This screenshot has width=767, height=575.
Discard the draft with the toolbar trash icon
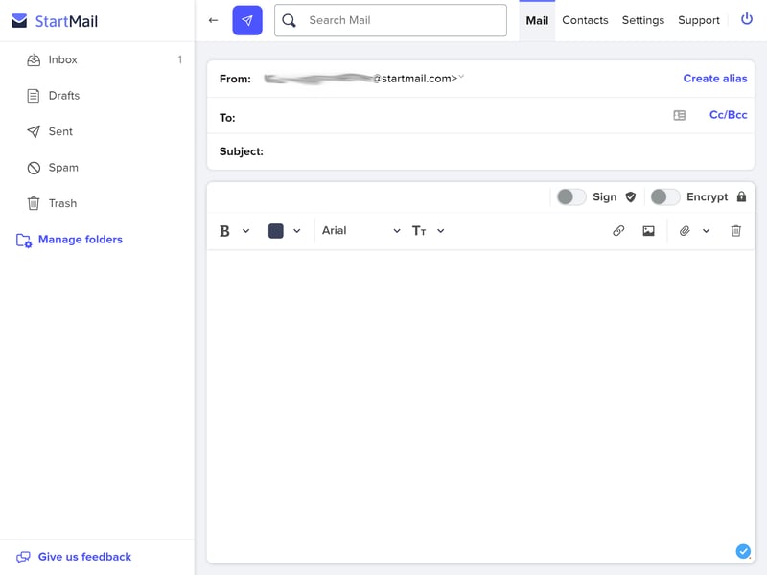736,231
